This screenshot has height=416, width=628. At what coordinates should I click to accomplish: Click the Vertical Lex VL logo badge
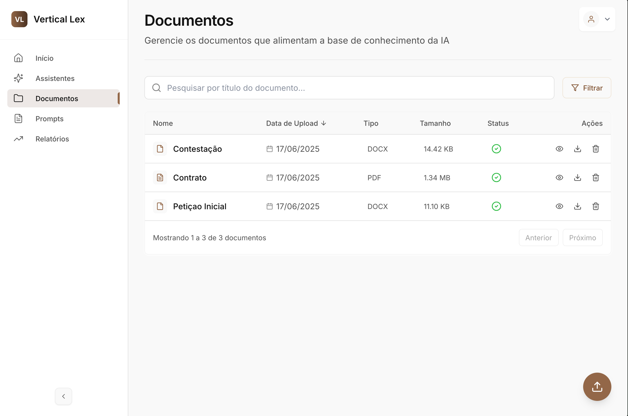(19, 19)
